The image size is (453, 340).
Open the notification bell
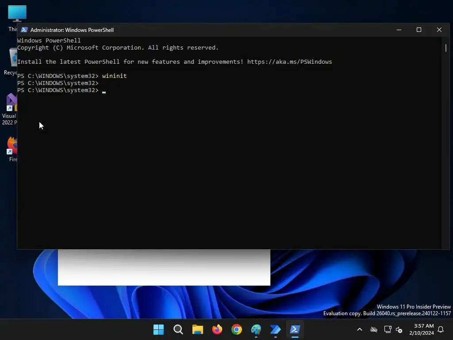click(x=441, y=329)
